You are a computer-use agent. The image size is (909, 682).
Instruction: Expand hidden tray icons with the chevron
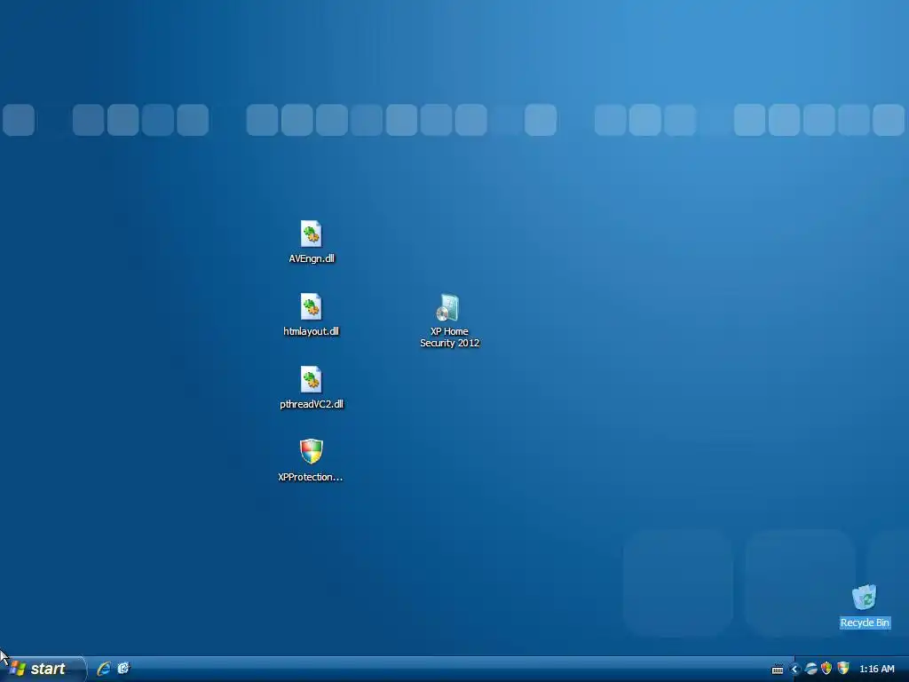(x=794, y=670)
